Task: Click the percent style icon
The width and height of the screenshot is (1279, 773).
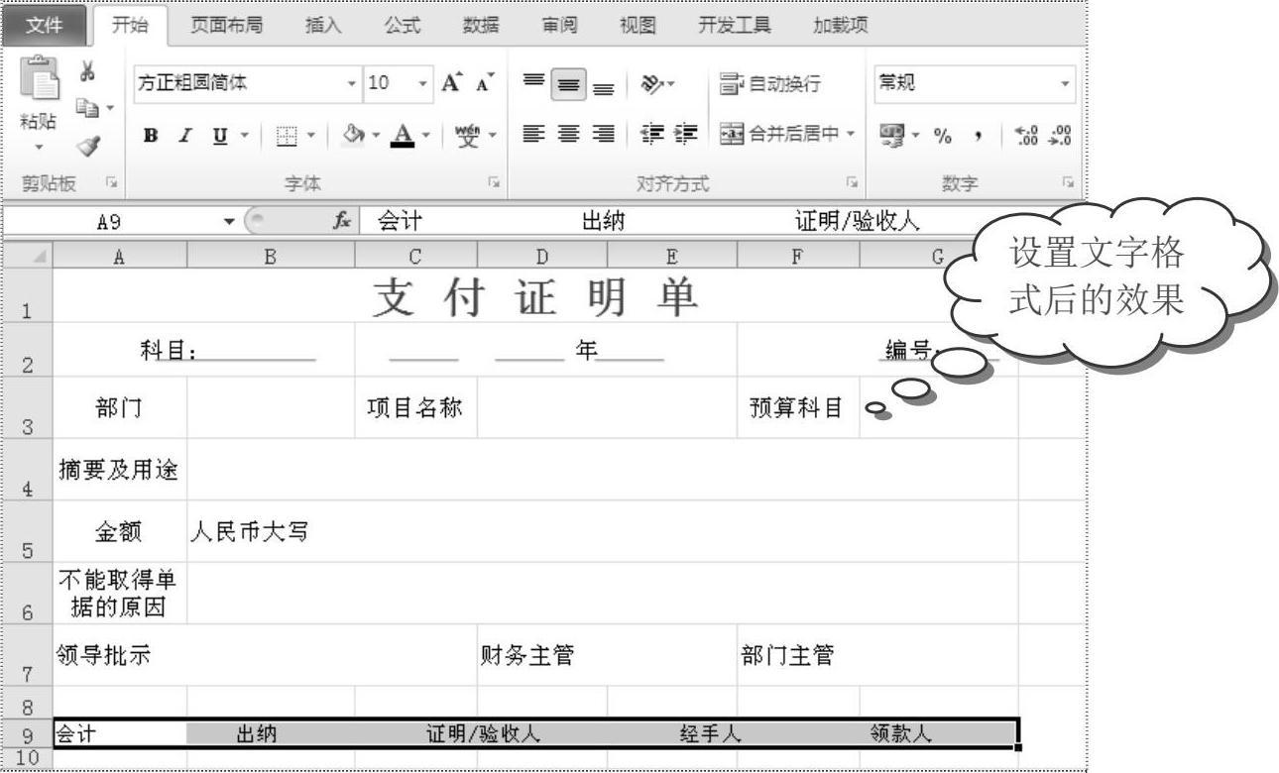Action: pos(941,133)
